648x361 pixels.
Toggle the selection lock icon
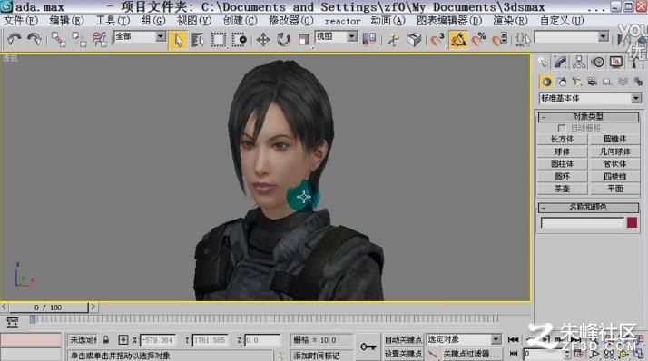pyautogui.click(x=106, y=339)
